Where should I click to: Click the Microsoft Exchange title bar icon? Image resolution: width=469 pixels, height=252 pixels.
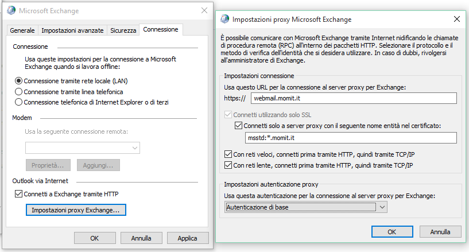[x=11, y=11]
